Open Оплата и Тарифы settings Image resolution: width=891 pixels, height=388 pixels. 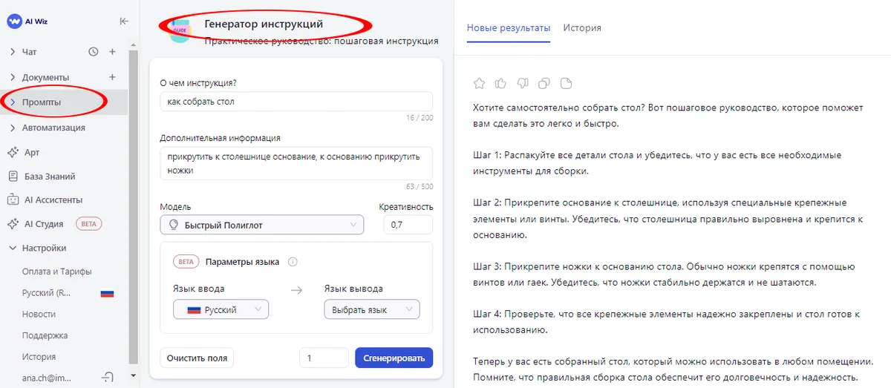coord(57,272)
